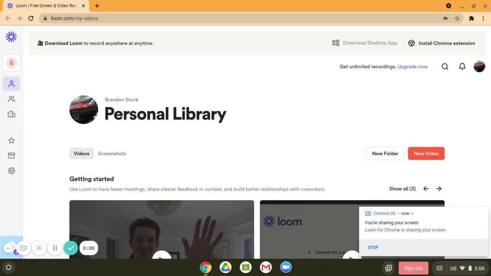491x276 pixels.
Task: Click camera indicator in address bar
Action: 446,18
